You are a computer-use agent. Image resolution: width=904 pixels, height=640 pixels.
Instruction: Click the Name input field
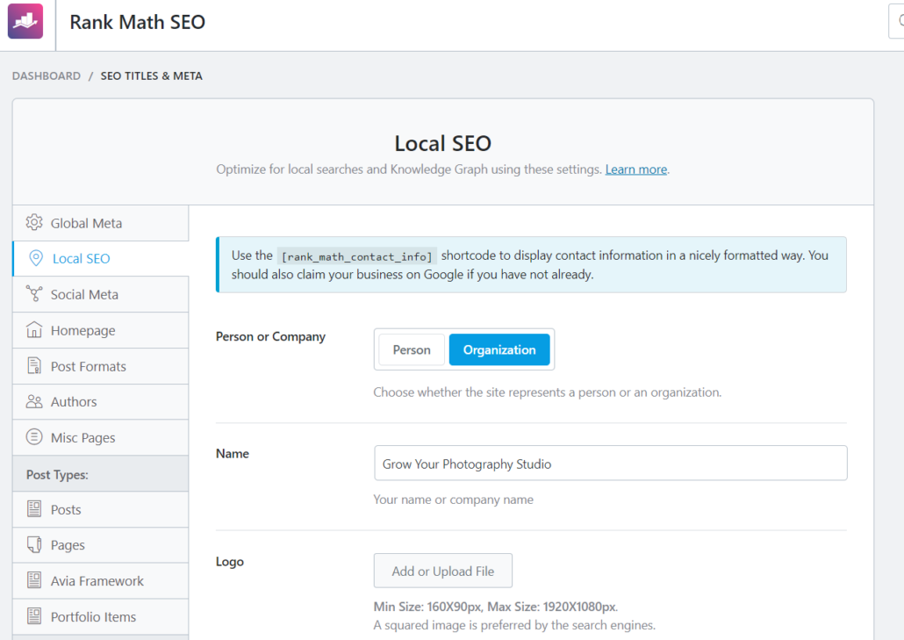point(611,463)
